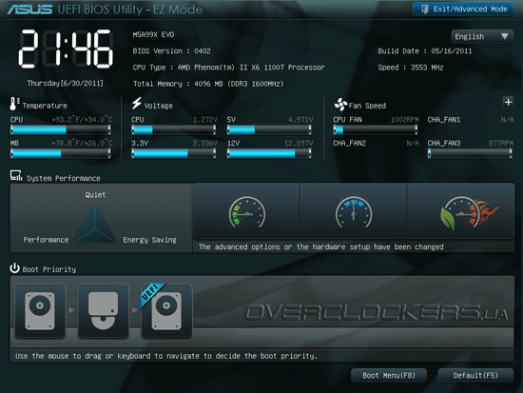Click the language dropdown arrow
This screenshot has height=393, width=523.
point(505,36)
